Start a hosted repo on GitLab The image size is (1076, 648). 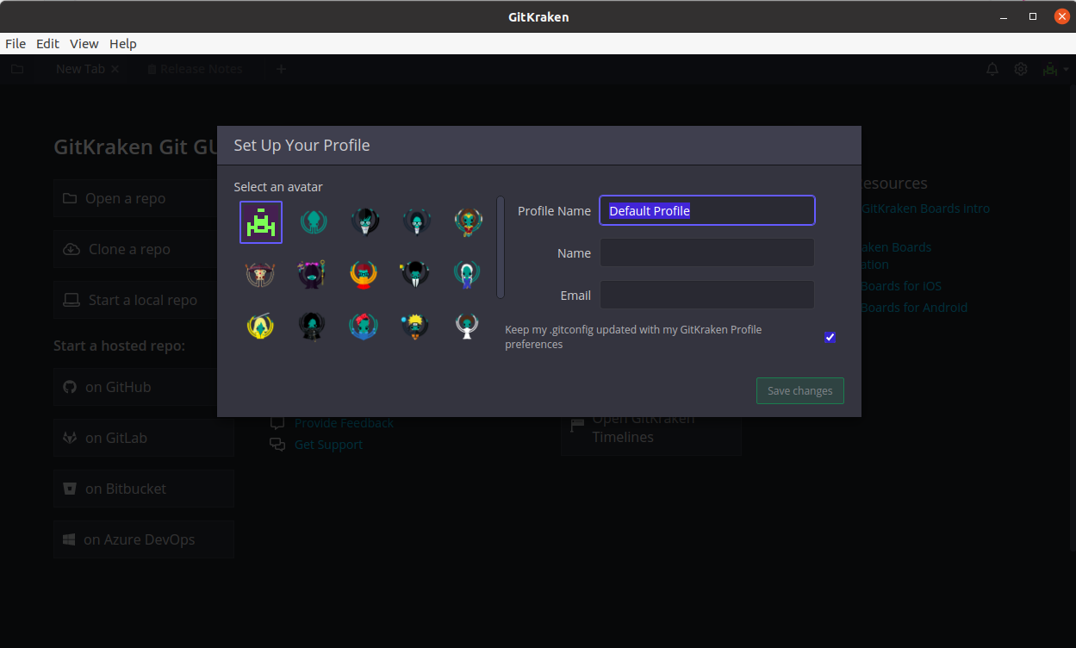pyautogui.click(x=143, y=438)
